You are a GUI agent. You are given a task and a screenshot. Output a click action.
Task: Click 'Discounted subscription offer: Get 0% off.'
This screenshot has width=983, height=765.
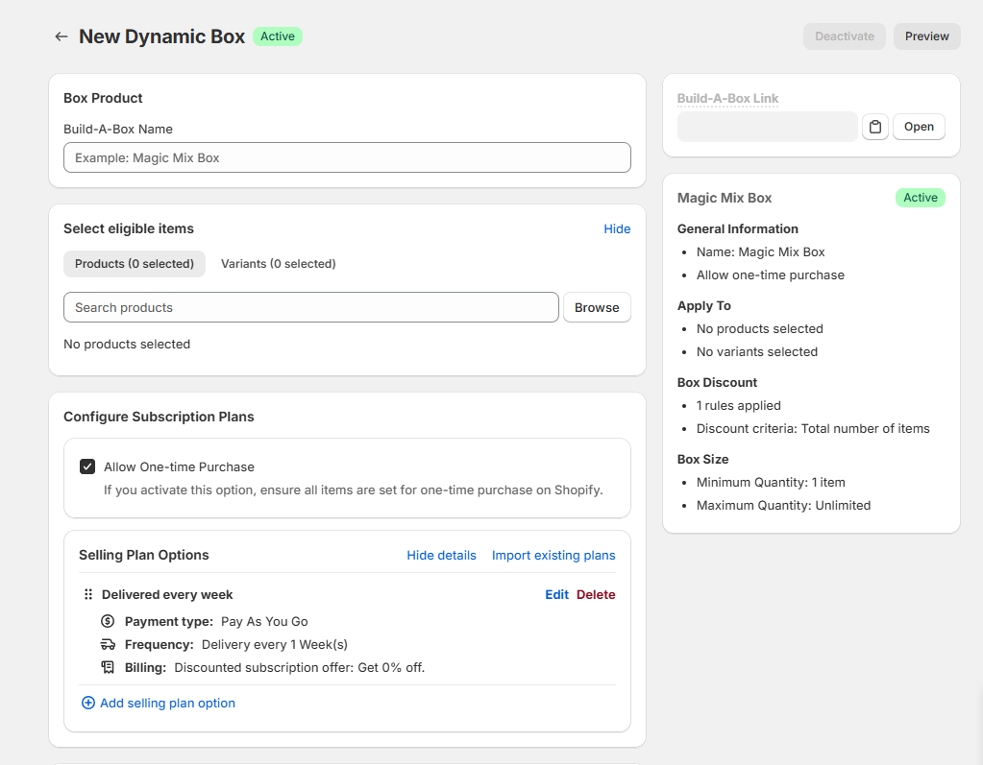[300, 668]
